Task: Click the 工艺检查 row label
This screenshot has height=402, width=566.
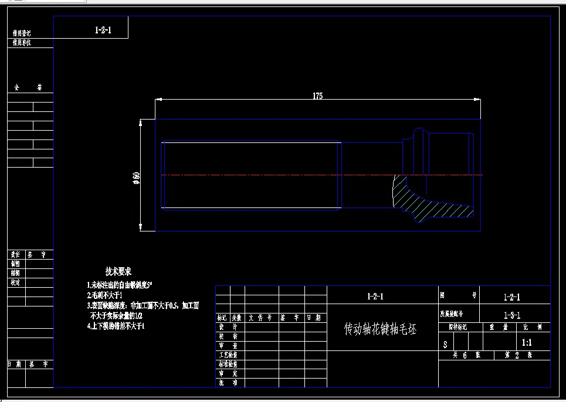Action: [229, 355]
